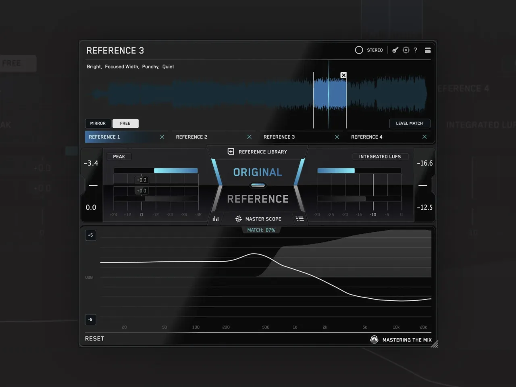Select the Free playback mode
Viewport: 516px width, 387px height.
(125, 123)
